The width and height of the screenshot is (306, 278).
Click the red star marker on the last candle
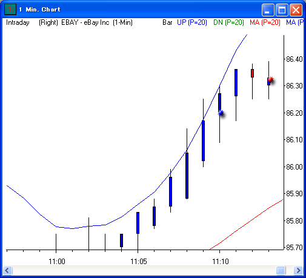[x=270, y=80]
